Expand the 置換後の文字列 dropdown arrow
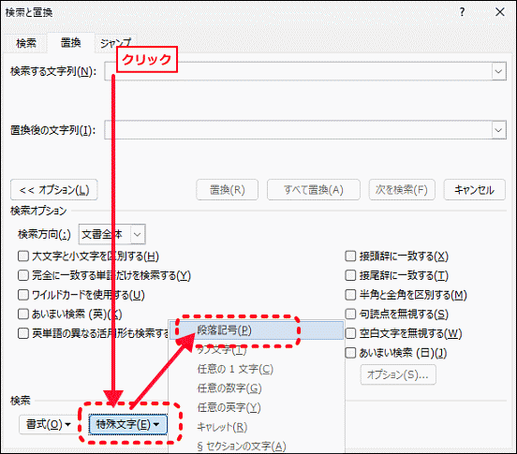 498,130
